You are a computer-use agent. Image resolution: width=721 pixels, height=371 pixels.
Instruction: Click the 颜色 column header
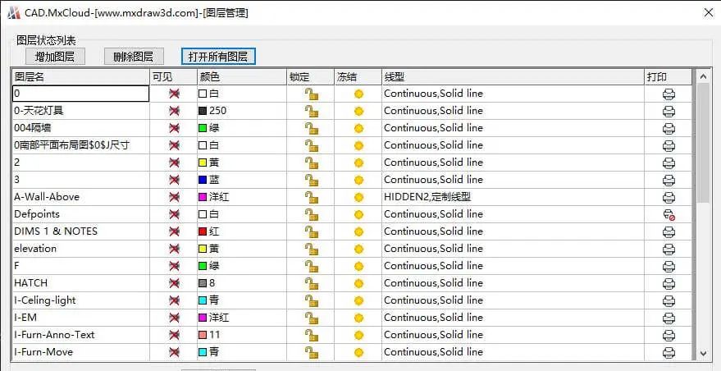pyautogui.click(x=241, y=77)
